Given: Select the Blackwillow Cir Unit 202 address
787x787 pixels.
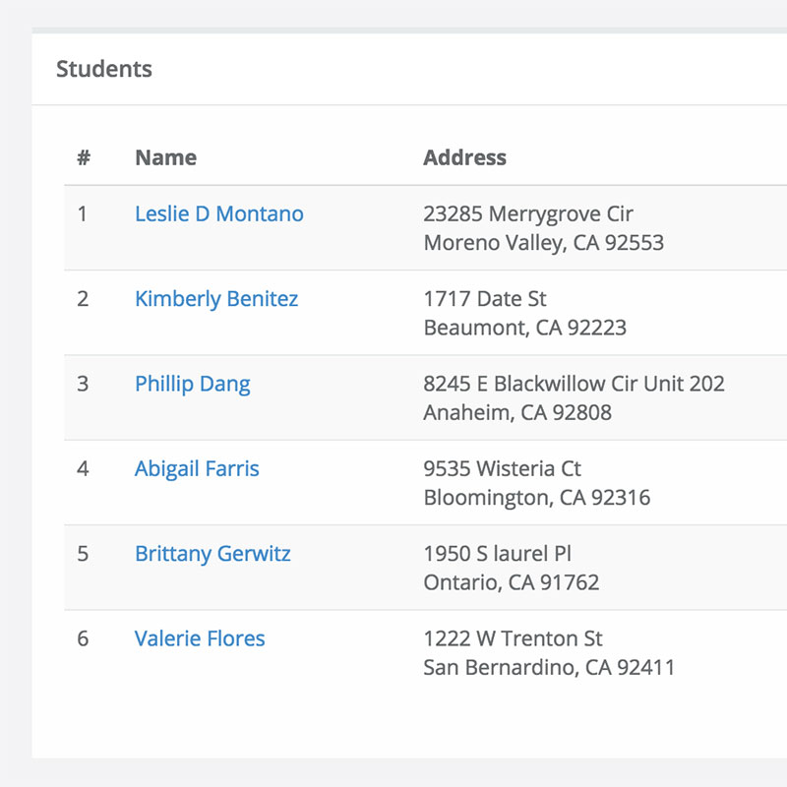Looking at the screenshot, I should (574, 384).
